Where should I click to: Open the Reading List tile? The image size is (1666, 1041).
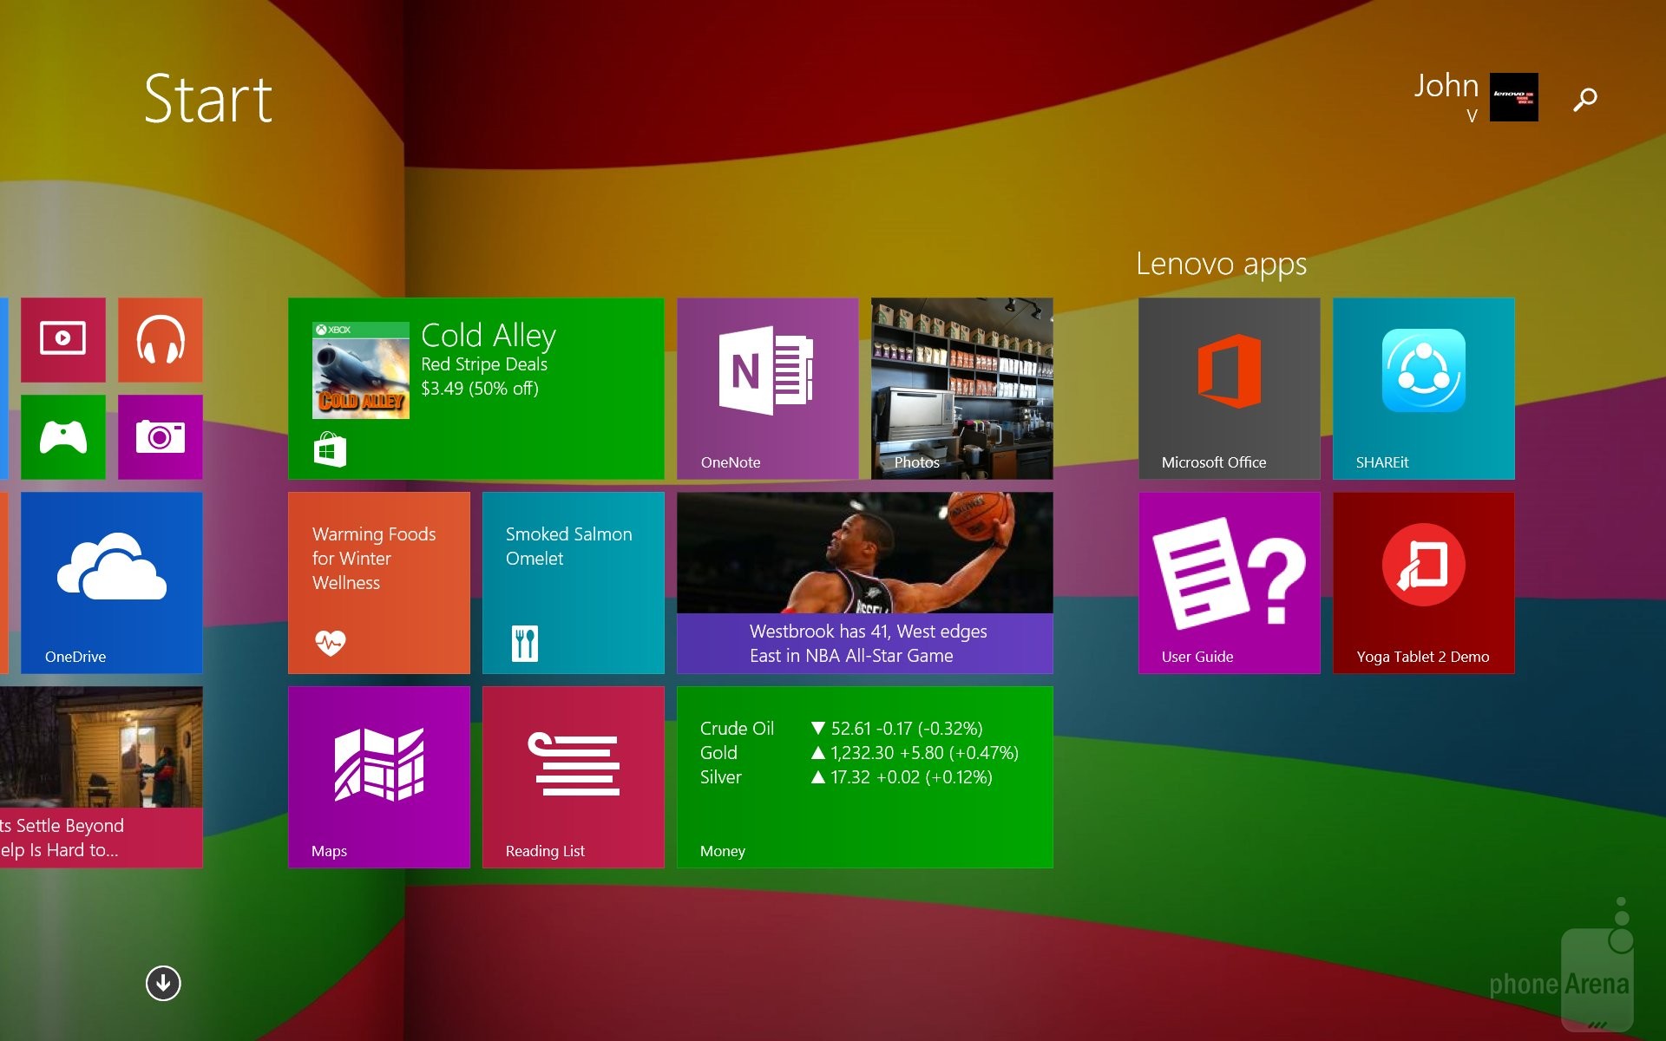click(573, 776)
